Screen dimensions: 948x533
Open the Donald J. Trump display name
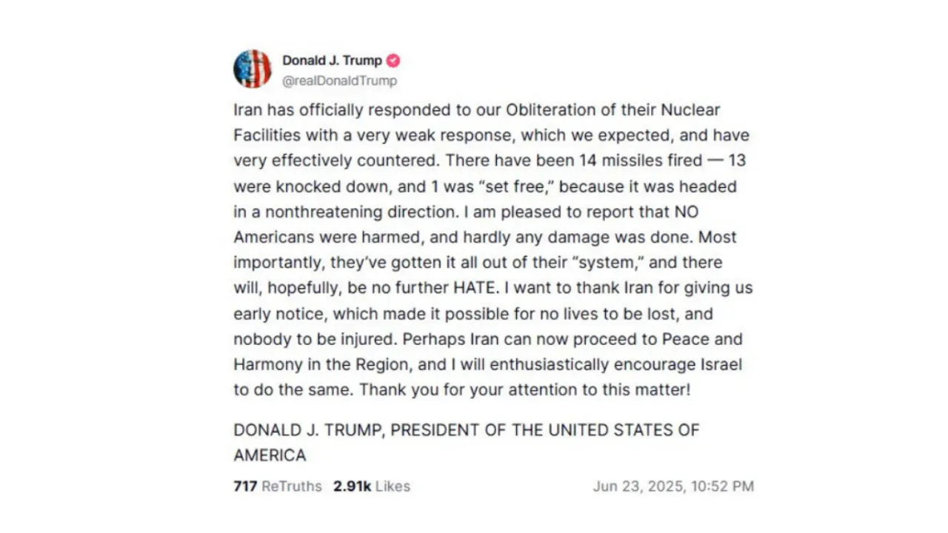[332, 61]
